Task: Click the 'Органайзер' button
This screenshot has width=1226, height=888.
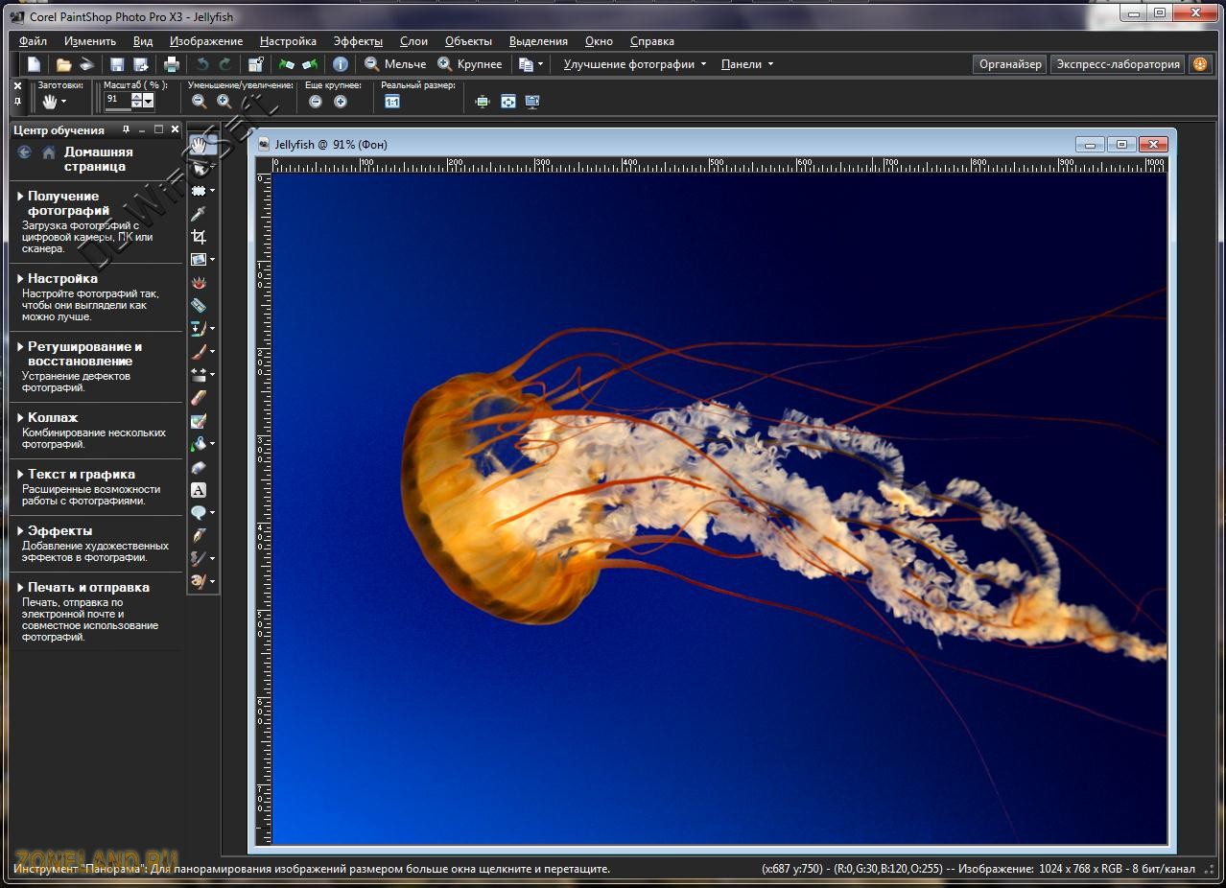Action: coord(1010,64)
